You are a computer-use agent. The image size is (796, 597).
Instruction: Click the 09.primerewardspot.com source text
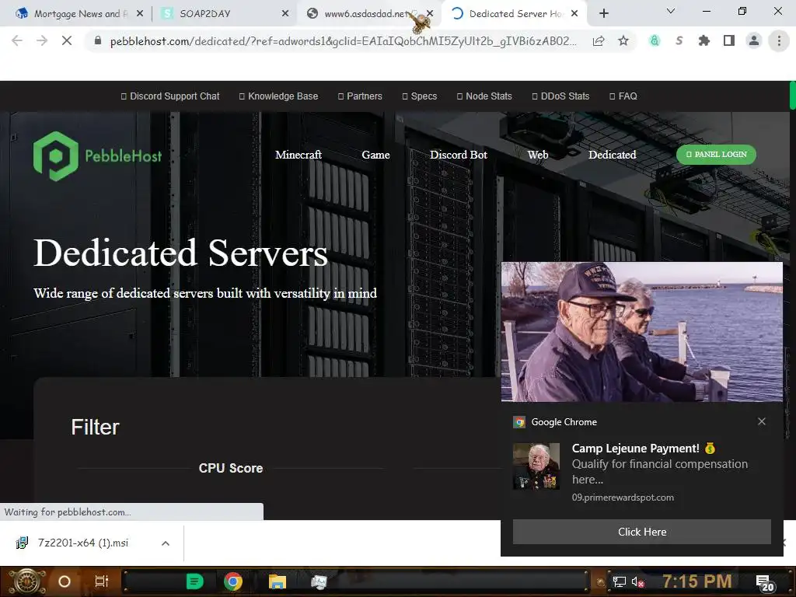623,497
